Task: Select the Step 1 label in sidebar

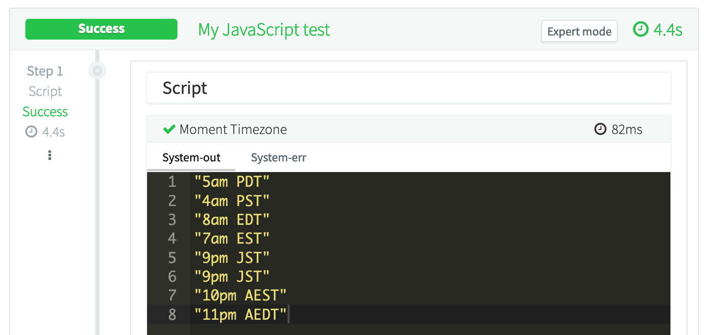Action: pos(45,71)
